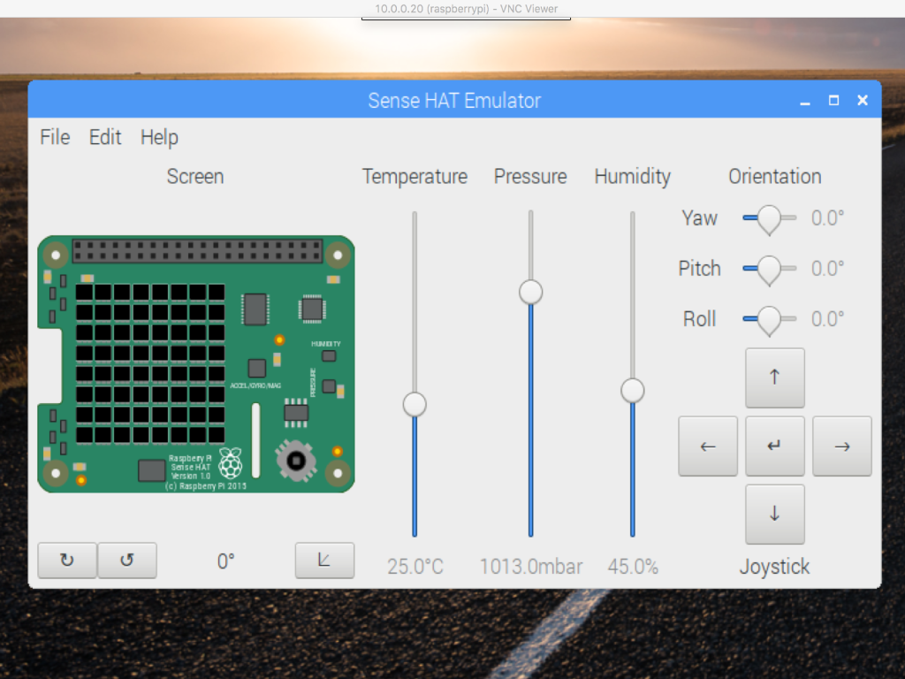The image size is (905, 679).
Task: Click the Roll slider handle
Action: point(769,320)
